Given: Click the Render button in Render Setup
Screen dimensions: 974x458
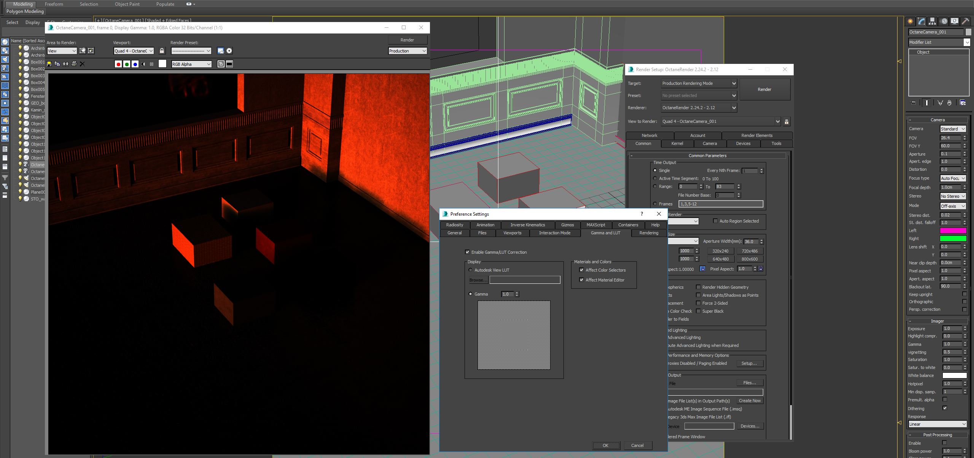Looking at the screenshot, I should 764,89.
